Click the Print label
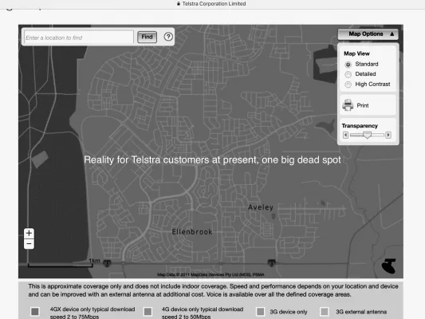The width and height of the screenshot is (425, 319). 363,105
